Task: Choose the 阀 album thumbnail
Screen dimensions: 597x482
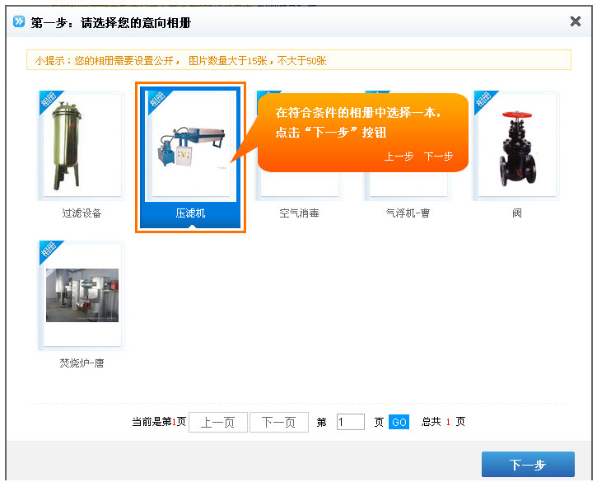Action: coord(516,147)
